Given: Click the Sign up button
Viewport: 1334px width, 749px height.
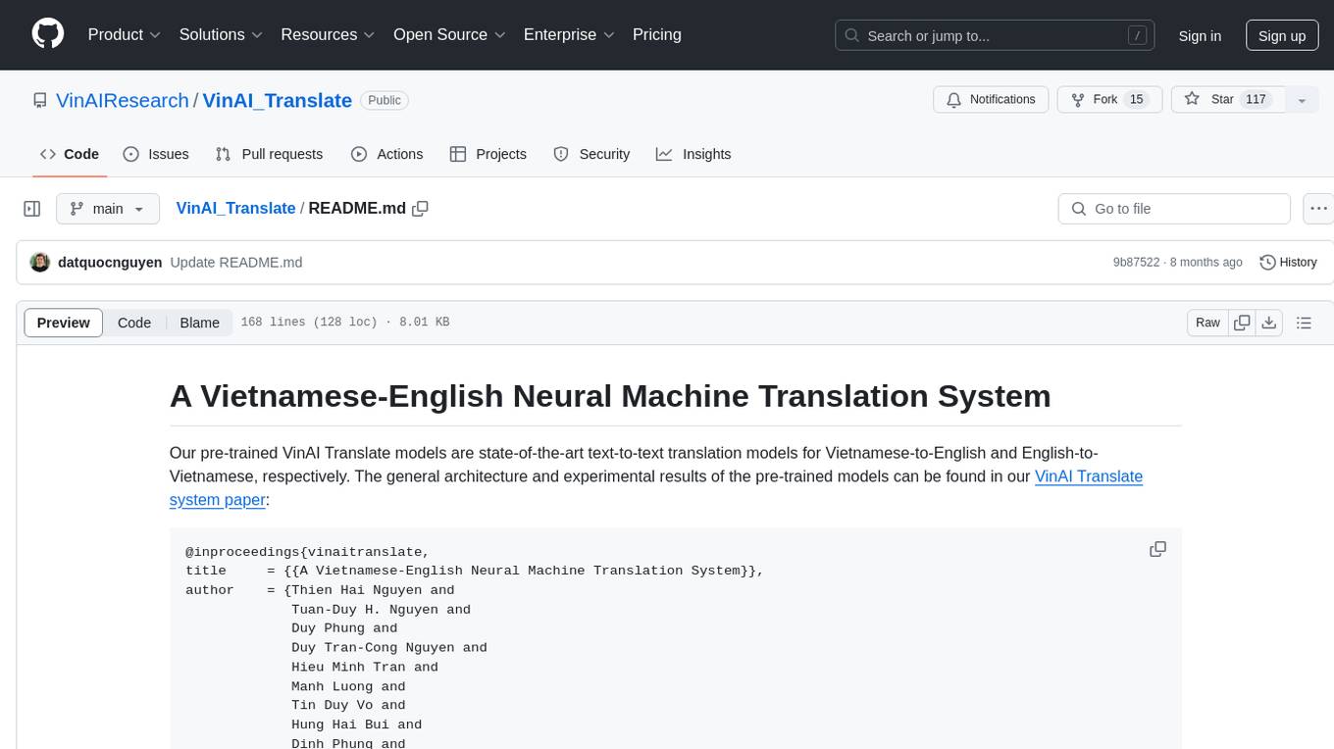Looking at the screenshot, I should (x=1282, y=35).
